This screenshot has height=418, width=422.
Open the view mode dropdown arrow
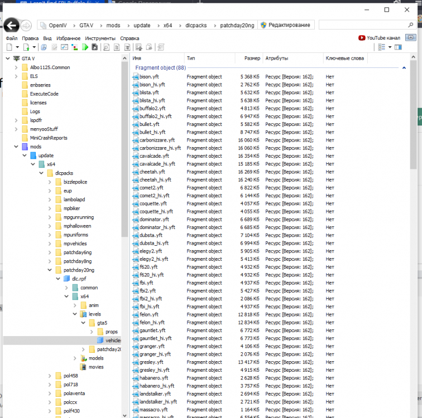click(390, 47)
